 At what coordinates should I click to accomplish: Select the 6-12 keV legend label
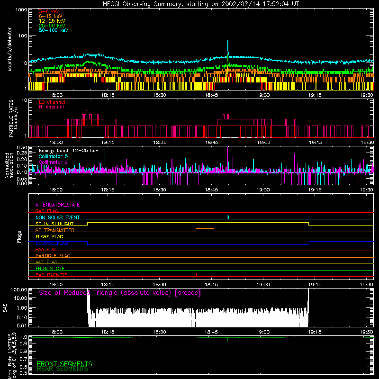click(51, 16)
